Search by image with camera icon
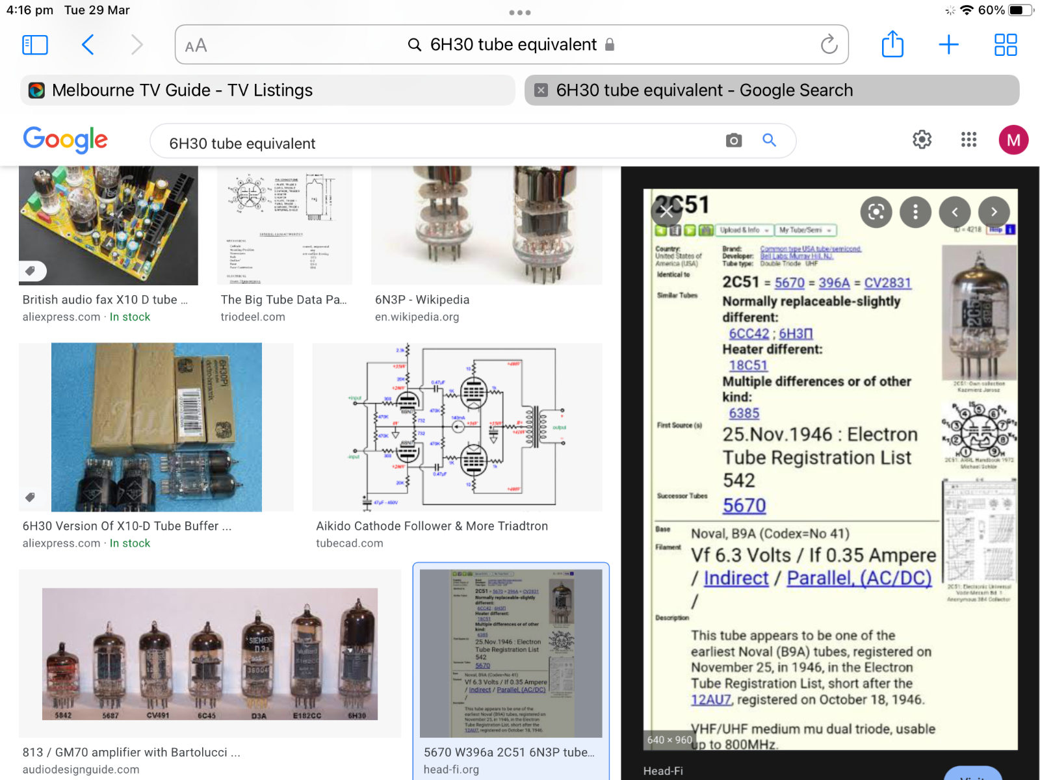This screenshot has height=780, width=1040. pyautogui.click(x=734, y=140)
